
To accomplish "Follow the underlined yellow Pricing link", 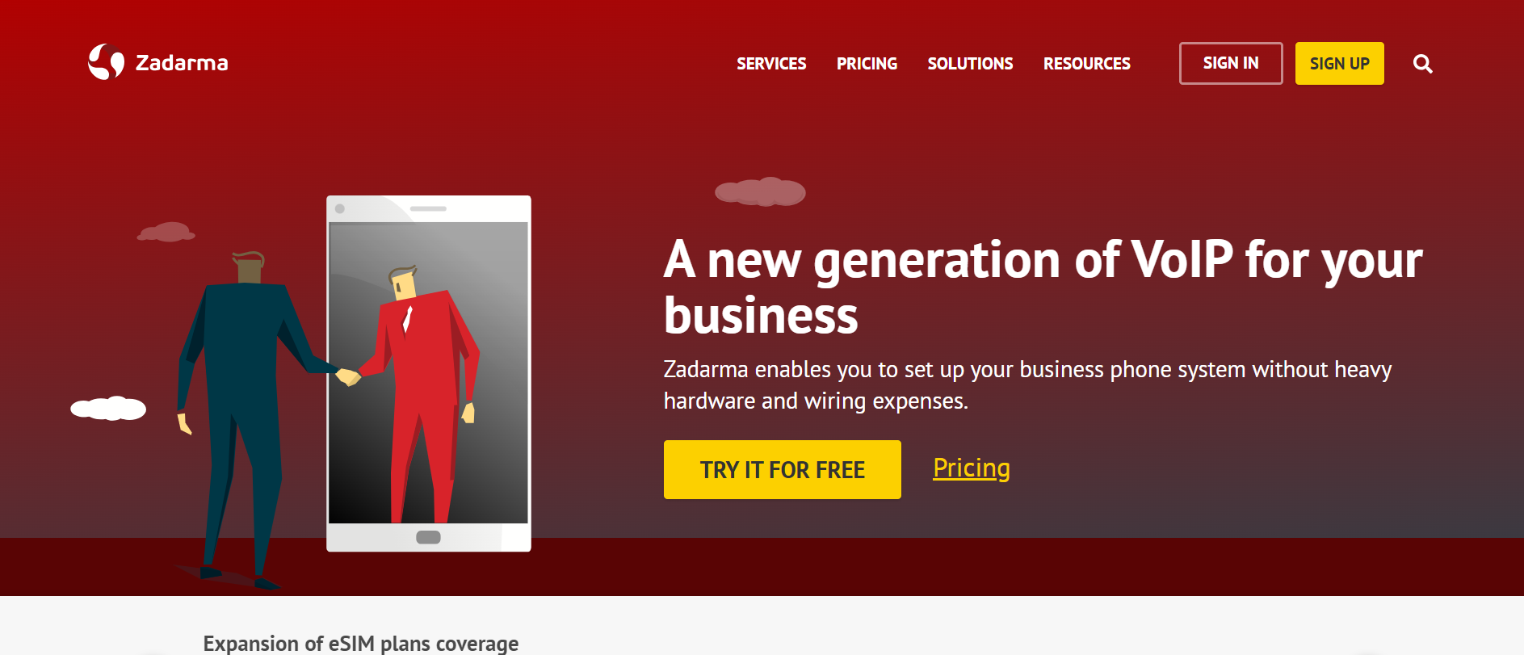I will tap(972, 468).
